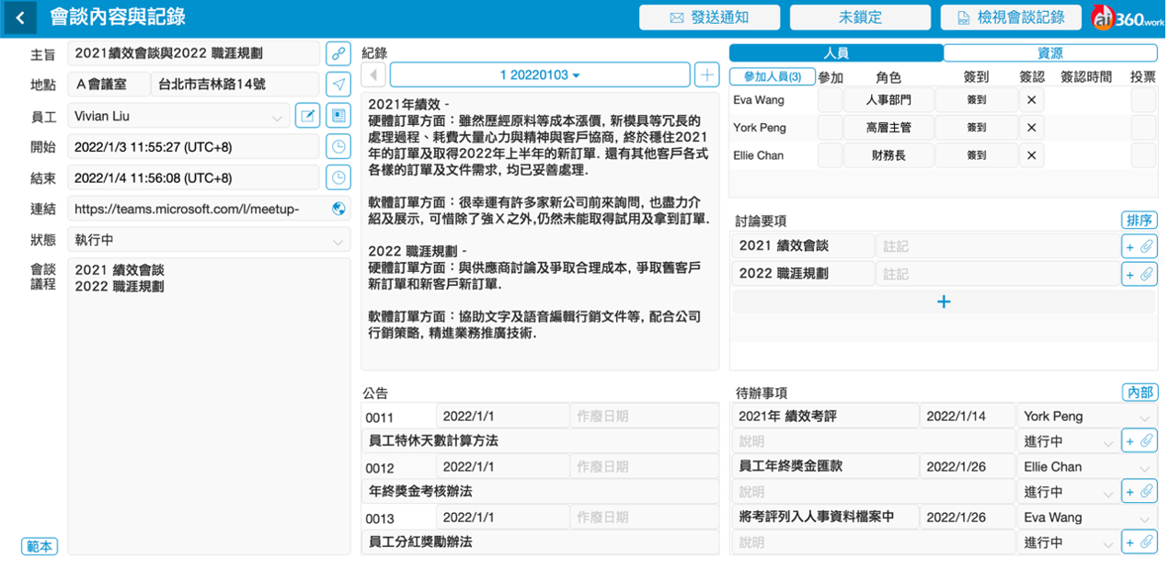Switch to the 資源 tab
The height and width of the screenshot is (570, 1169).
point(1049,53)
